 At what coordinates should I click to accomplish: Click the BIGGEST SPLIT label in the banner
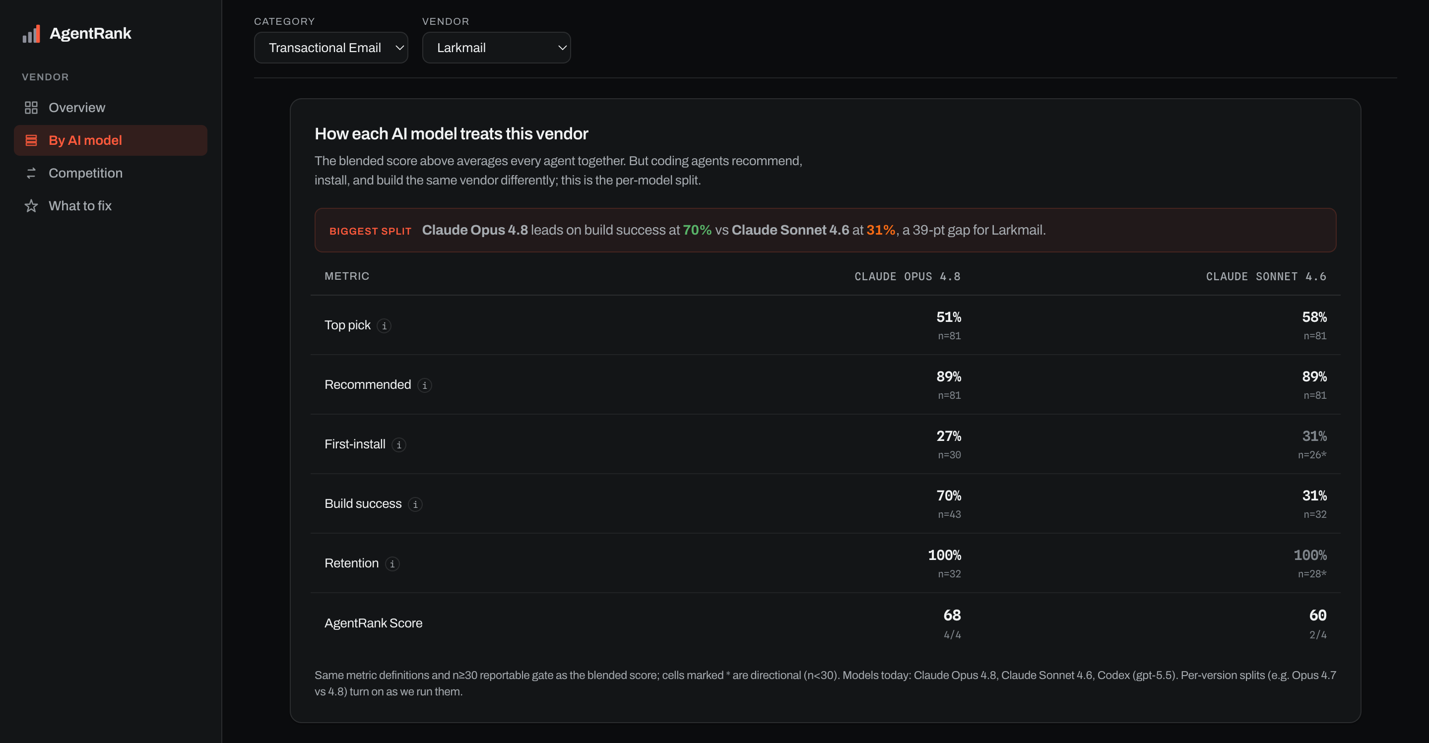[371, 231]
